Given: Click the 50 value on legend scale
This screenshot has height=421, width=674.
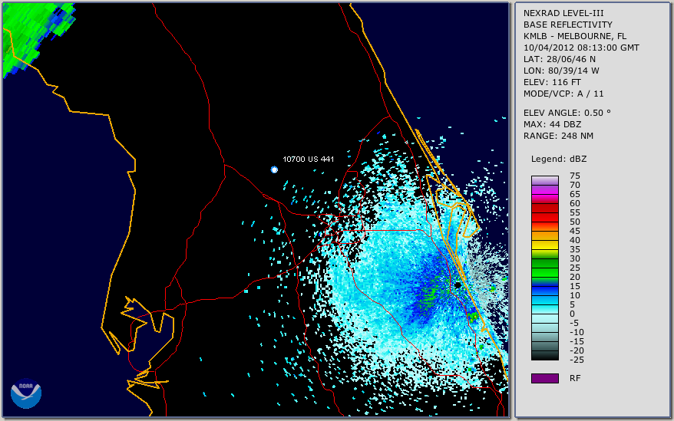Looking at the screenshot, I should (575, 222).
